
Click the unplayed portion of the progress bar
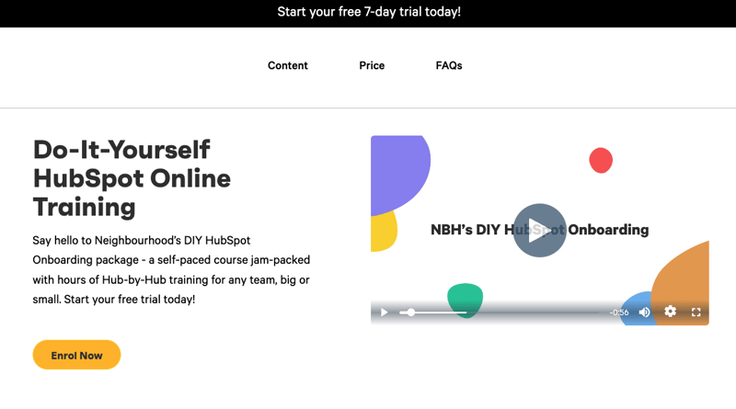533,312
